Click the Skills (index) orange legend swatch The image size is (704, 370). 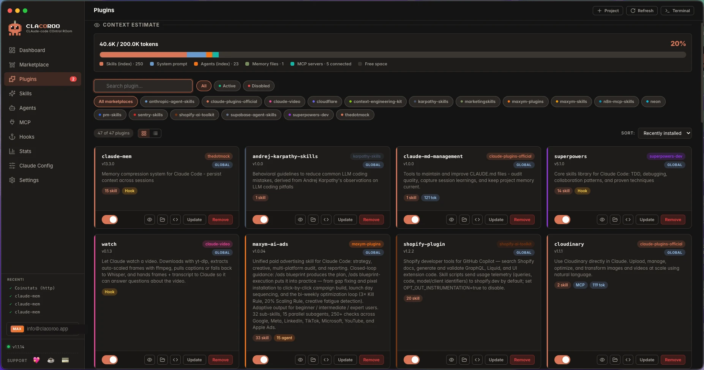pos(101,64)
